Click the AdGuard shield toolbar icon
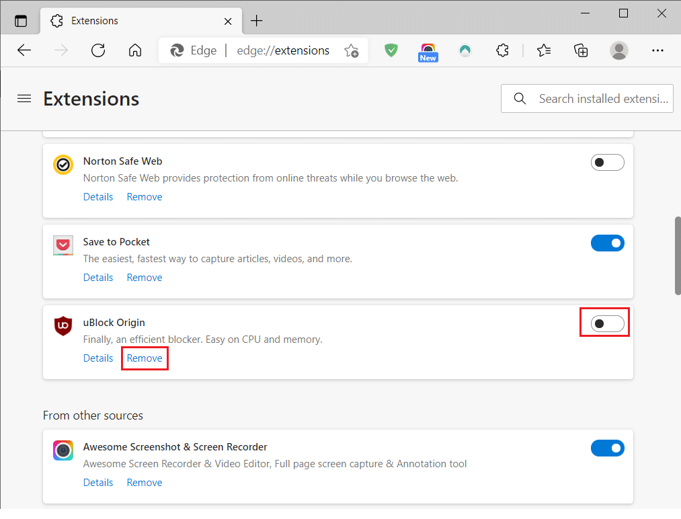Screen dimensions: 681x519 point(391,50)
